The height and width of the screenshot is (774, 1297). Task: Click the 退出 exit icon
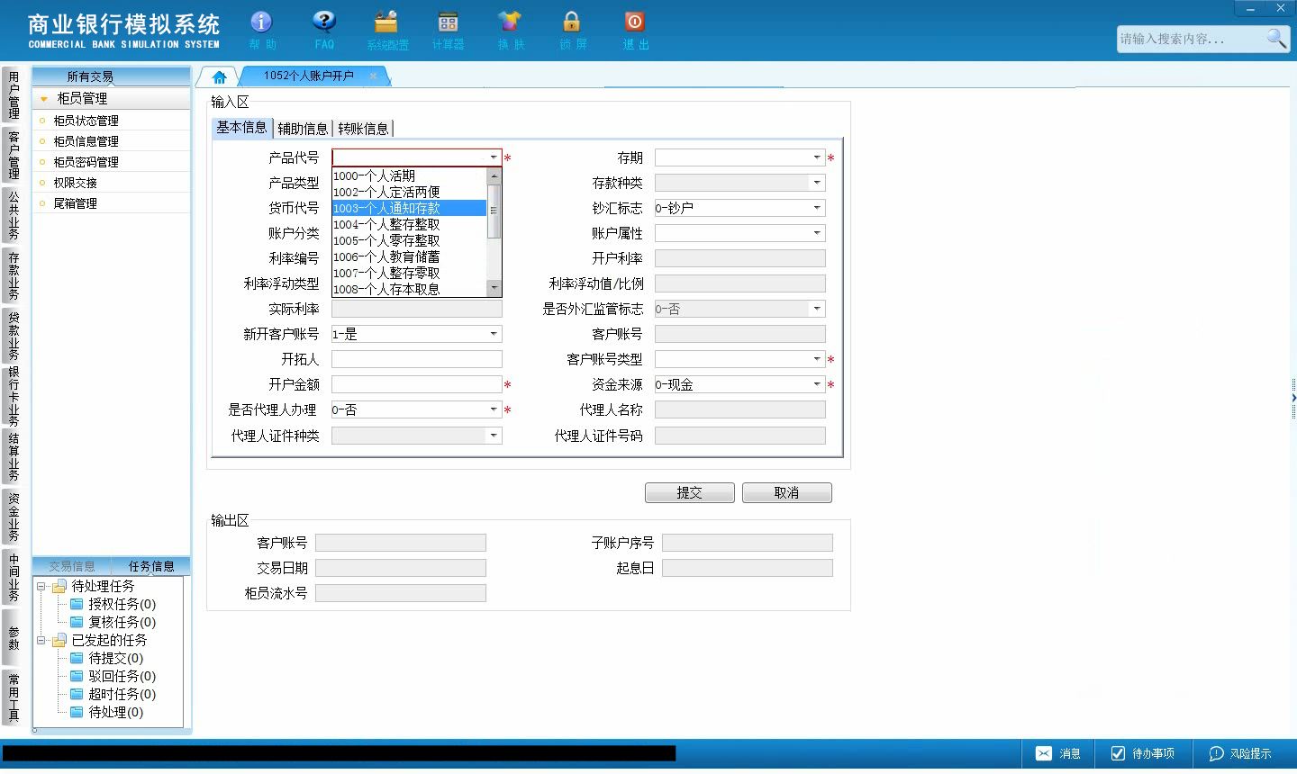[634, 22]
